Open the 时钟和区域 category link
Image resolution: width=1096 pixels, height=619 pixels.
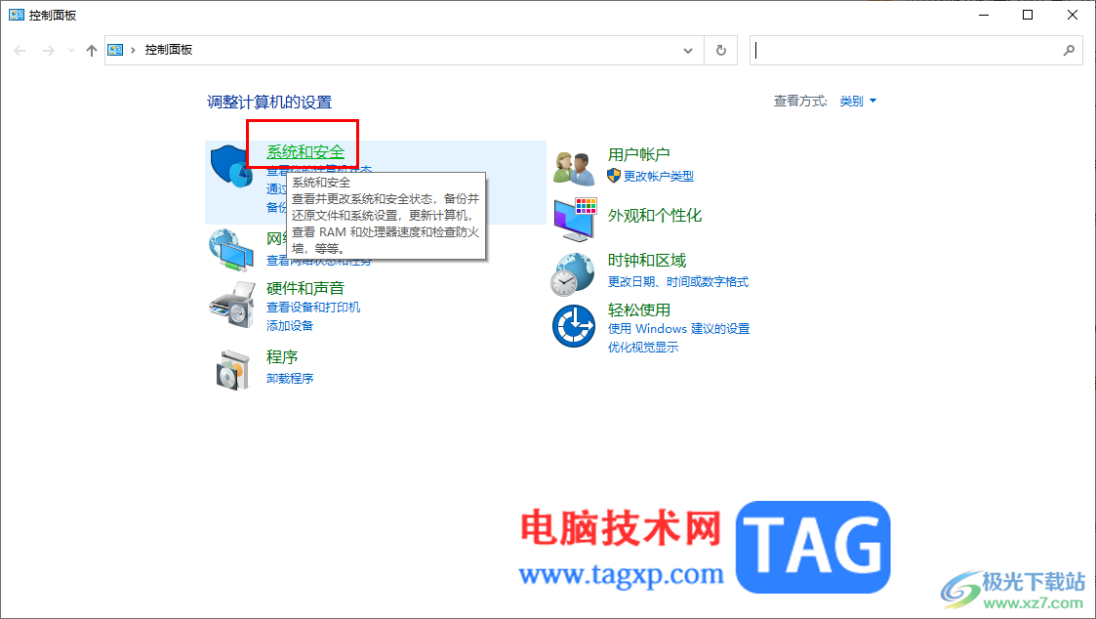[646, 260]
